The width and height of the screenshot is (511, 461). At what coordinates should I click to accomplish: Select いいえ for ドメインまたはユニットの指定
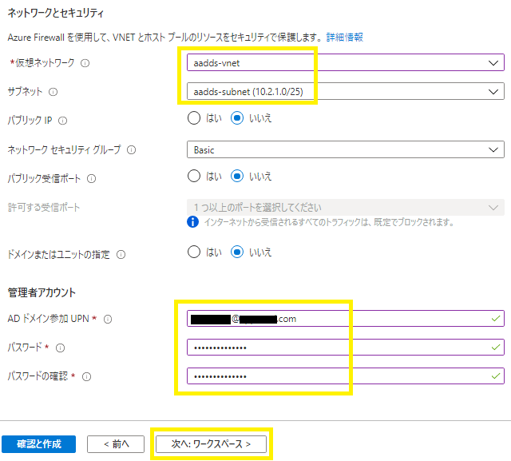(x=237, y=252)
